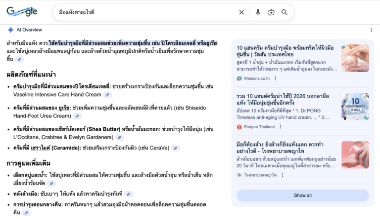Open source link after CeraVe bullet
380x219 pixels.
[x=176, y=148]
